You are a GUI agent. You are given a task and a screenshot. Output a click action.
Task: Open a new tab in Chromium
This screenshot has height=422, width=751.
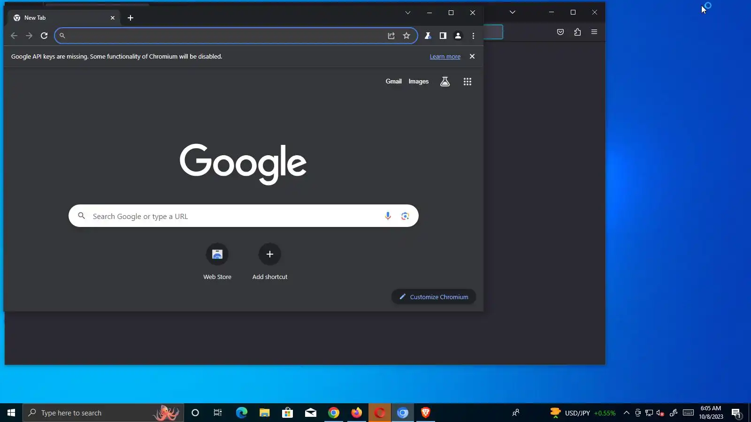pyautogui.click(x=130, y=18)
